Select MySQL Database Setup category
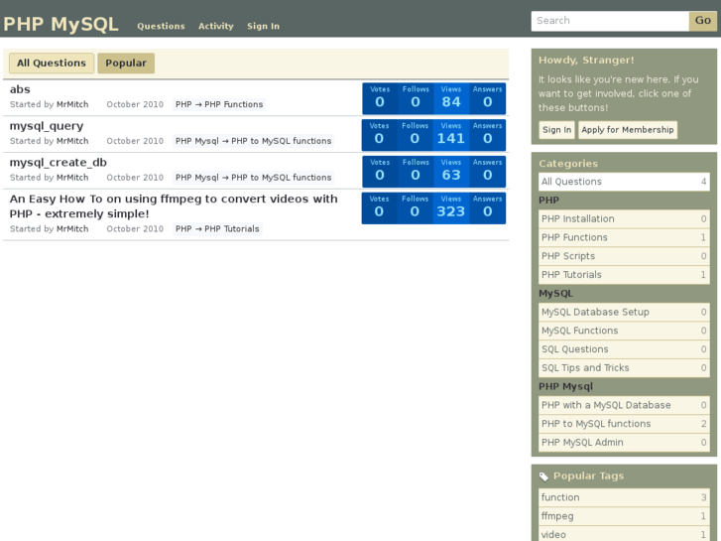This screenshot has height=541, width=721. tap(624, 312)
